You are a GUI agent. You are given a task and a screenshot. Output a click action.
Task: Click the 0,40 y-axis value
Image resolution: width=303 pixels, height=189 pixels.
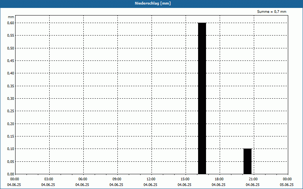click(11, 73)
